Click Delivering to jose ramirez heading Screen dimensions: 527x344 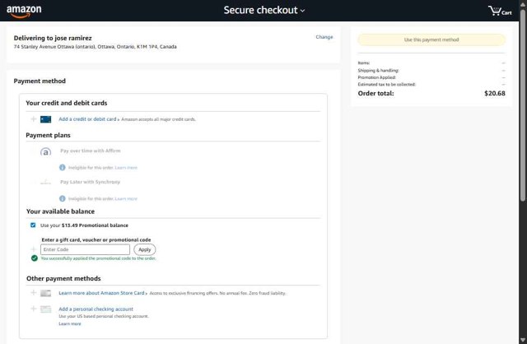pyautogui.click(x=53, y=38)
